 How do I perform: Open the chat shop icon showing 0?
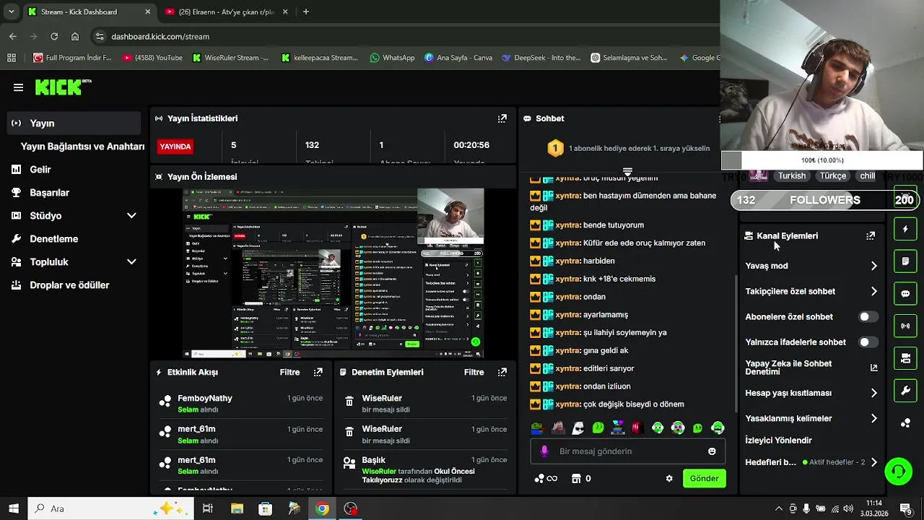581,478
